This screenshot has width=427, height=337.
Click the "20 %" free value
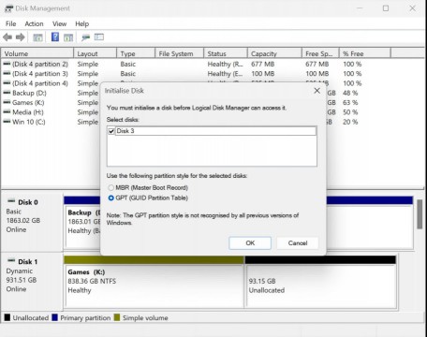pyautogui.click(x=350, y=122)
